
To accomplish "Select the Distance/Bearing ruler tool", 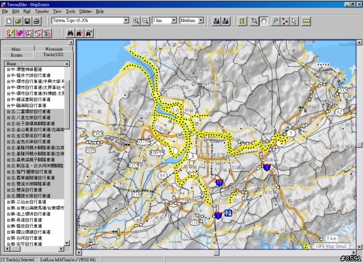I will click(x=306, y=21).
